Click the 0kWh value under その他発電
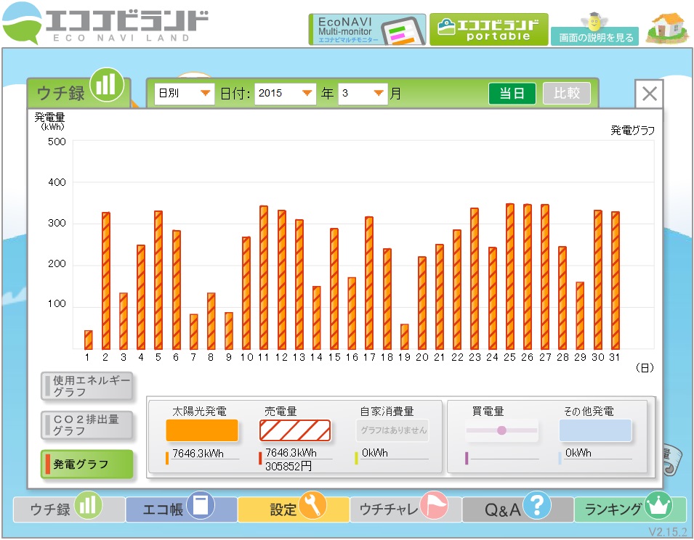The width and height of the screenshot is (694, 540). click(578, 453)
